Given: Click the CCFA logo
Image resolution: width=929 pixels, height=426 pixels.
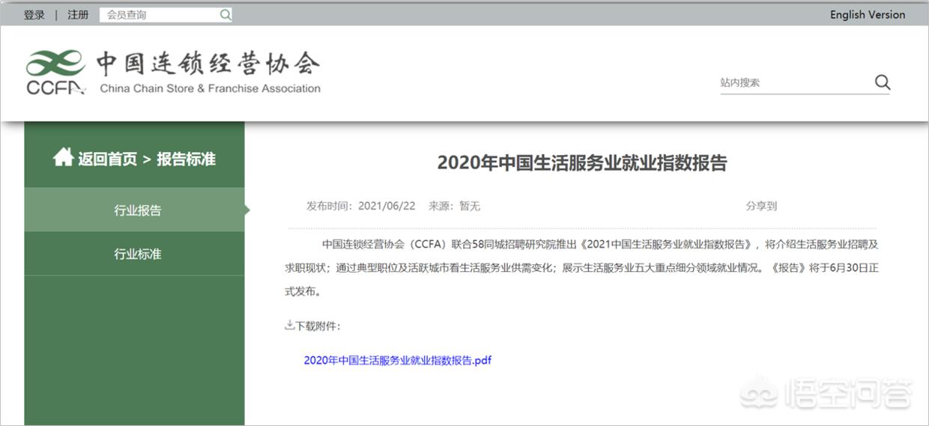Looking at the screenshot, I should (55, 73).
